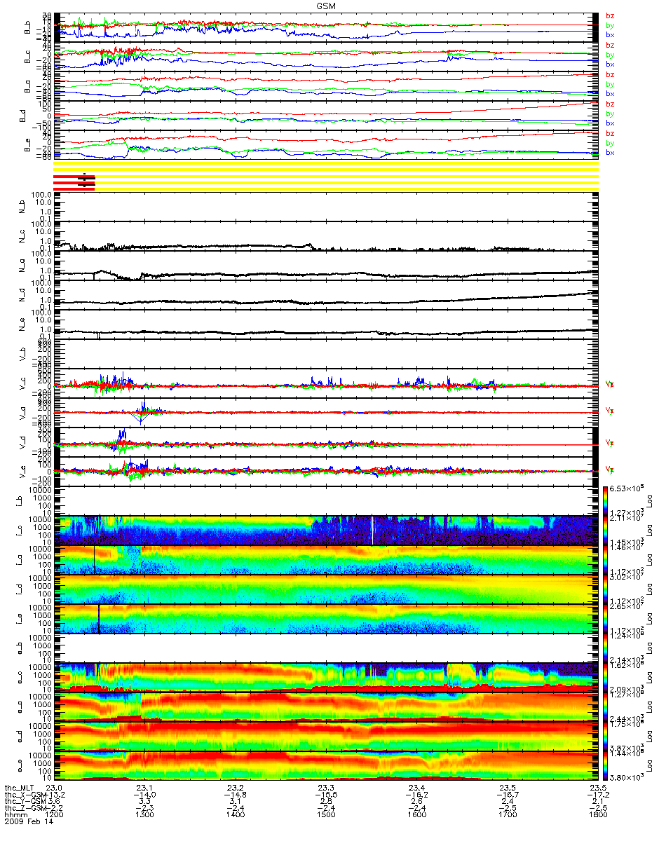The width and height of the screenshot is (652, 841).
Task: Click the GSM plot title
Action: (326, 5)
